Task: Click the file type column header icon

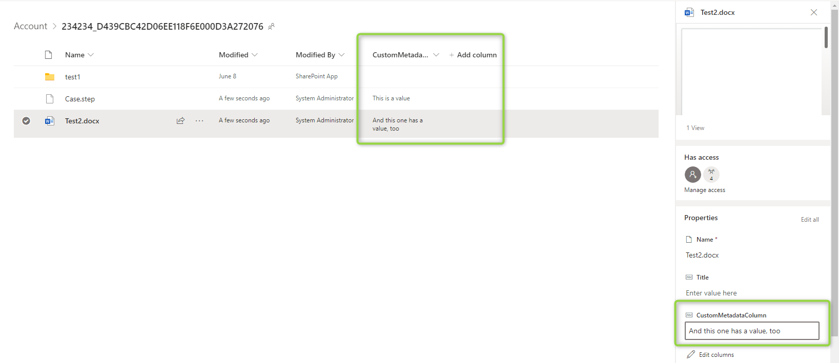Action: 49,55
